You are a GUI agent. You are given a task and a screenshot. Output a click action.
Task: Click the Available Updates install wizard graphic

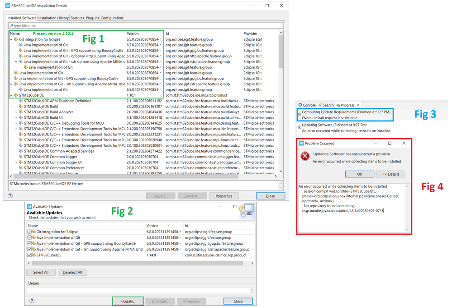tap(247, 210)
